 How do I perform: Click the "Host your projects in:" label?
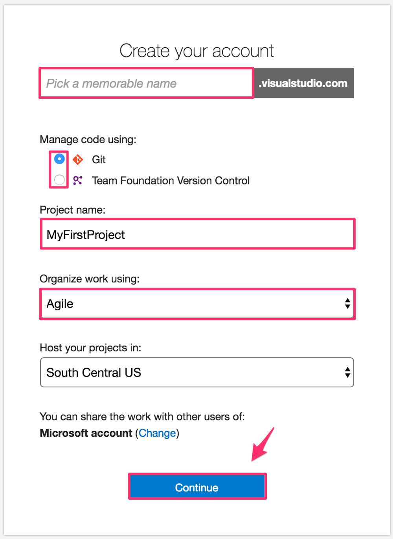pyautogui.click(x=90, y=348)
